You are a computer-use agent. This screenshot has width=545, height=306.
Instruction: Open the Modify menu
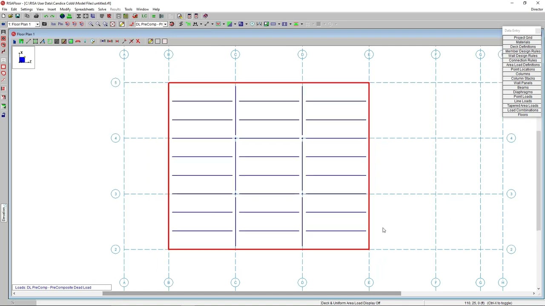pyautogui.click(x=65, y=9)
